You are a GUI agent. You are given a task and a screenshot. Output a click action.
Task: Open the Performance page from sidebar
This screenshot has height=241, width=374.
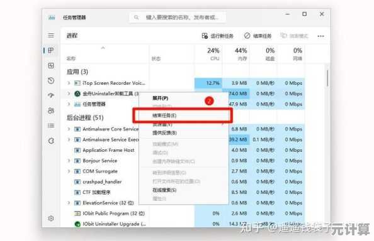pyautogui.click(x=51, y=66)
